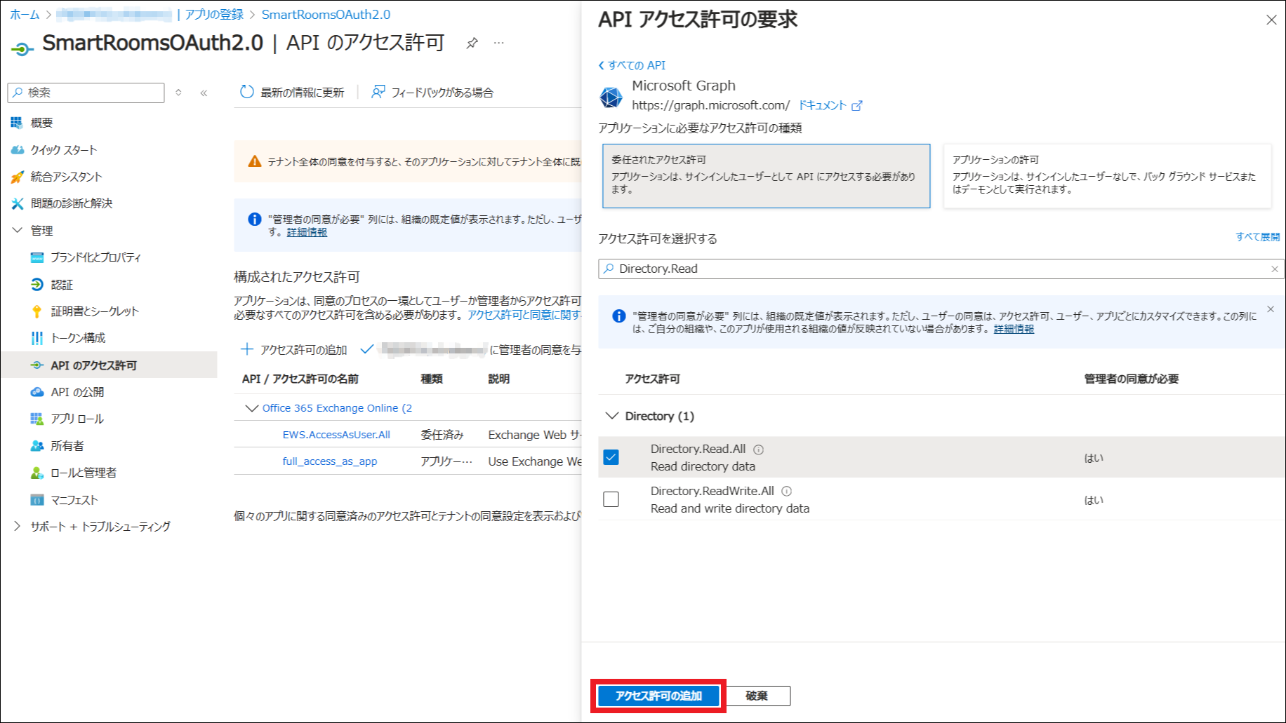Collapse the Directory (1) permission group
This screenshot has width=1286, height=723.
[611, 416]
